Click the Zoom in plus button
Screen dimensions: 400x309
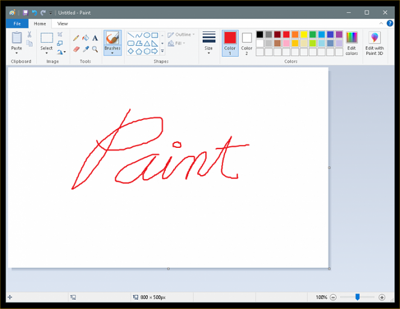click(382, 297)
